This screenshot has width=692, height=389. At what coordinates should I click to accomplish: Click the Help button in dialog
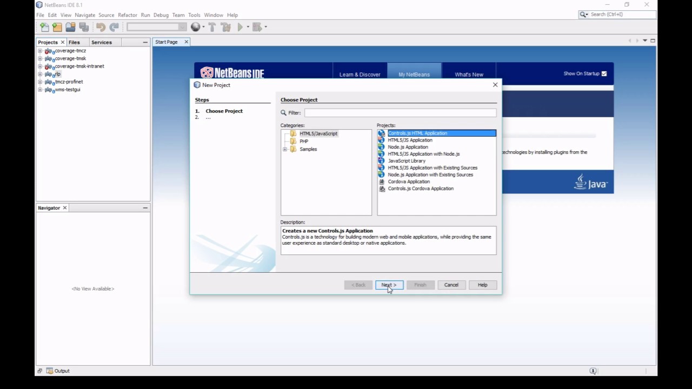click(x=483, y=285)
